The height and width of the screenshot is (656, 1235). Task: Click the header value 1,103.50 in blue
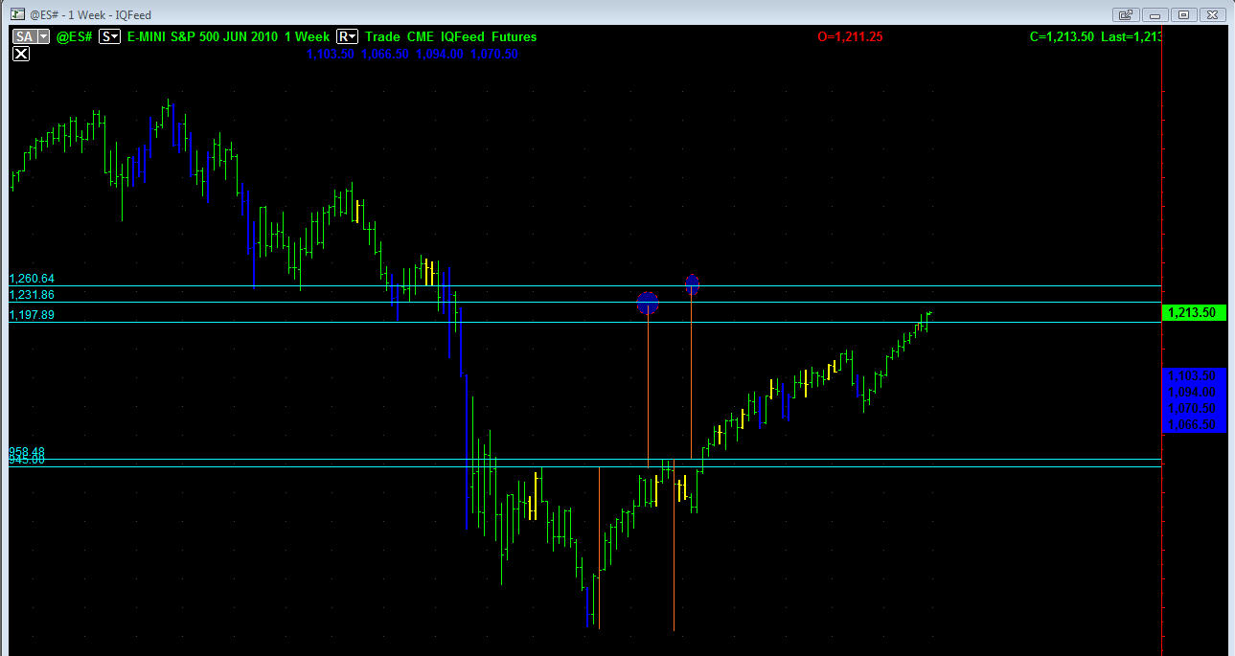(x=331, y=55)
